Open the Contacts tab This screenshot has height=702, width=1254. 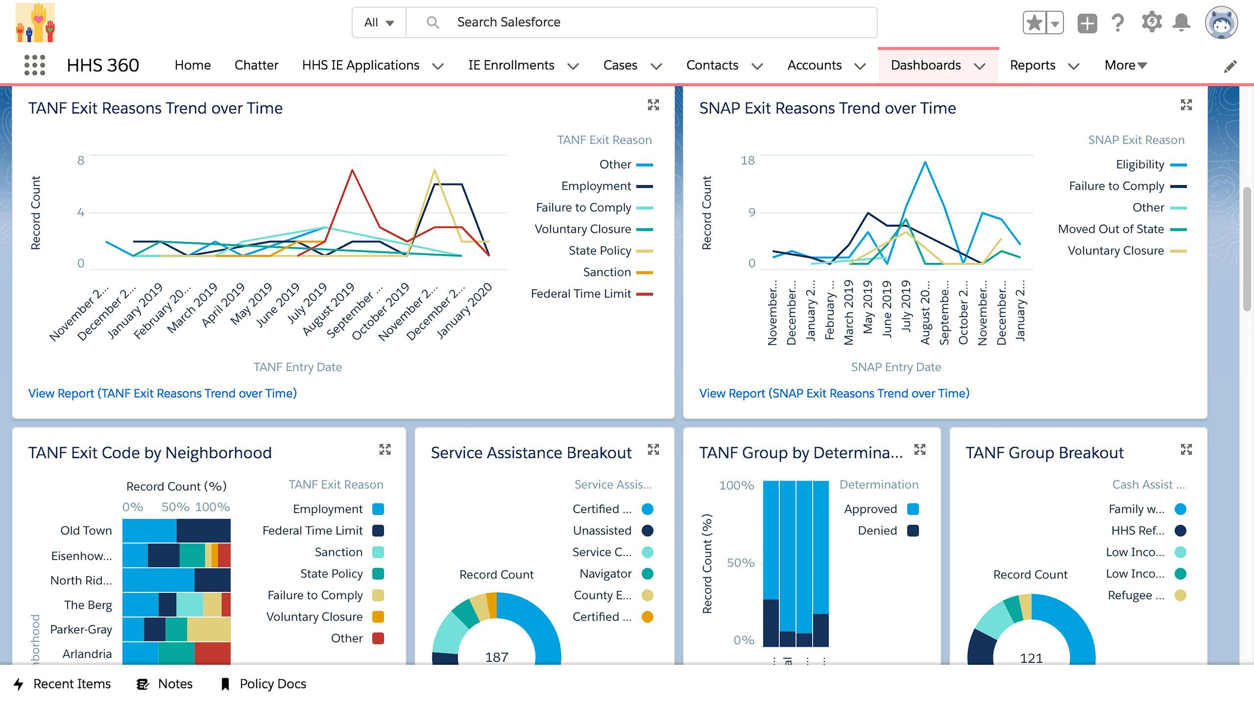[x=712, y=65]
